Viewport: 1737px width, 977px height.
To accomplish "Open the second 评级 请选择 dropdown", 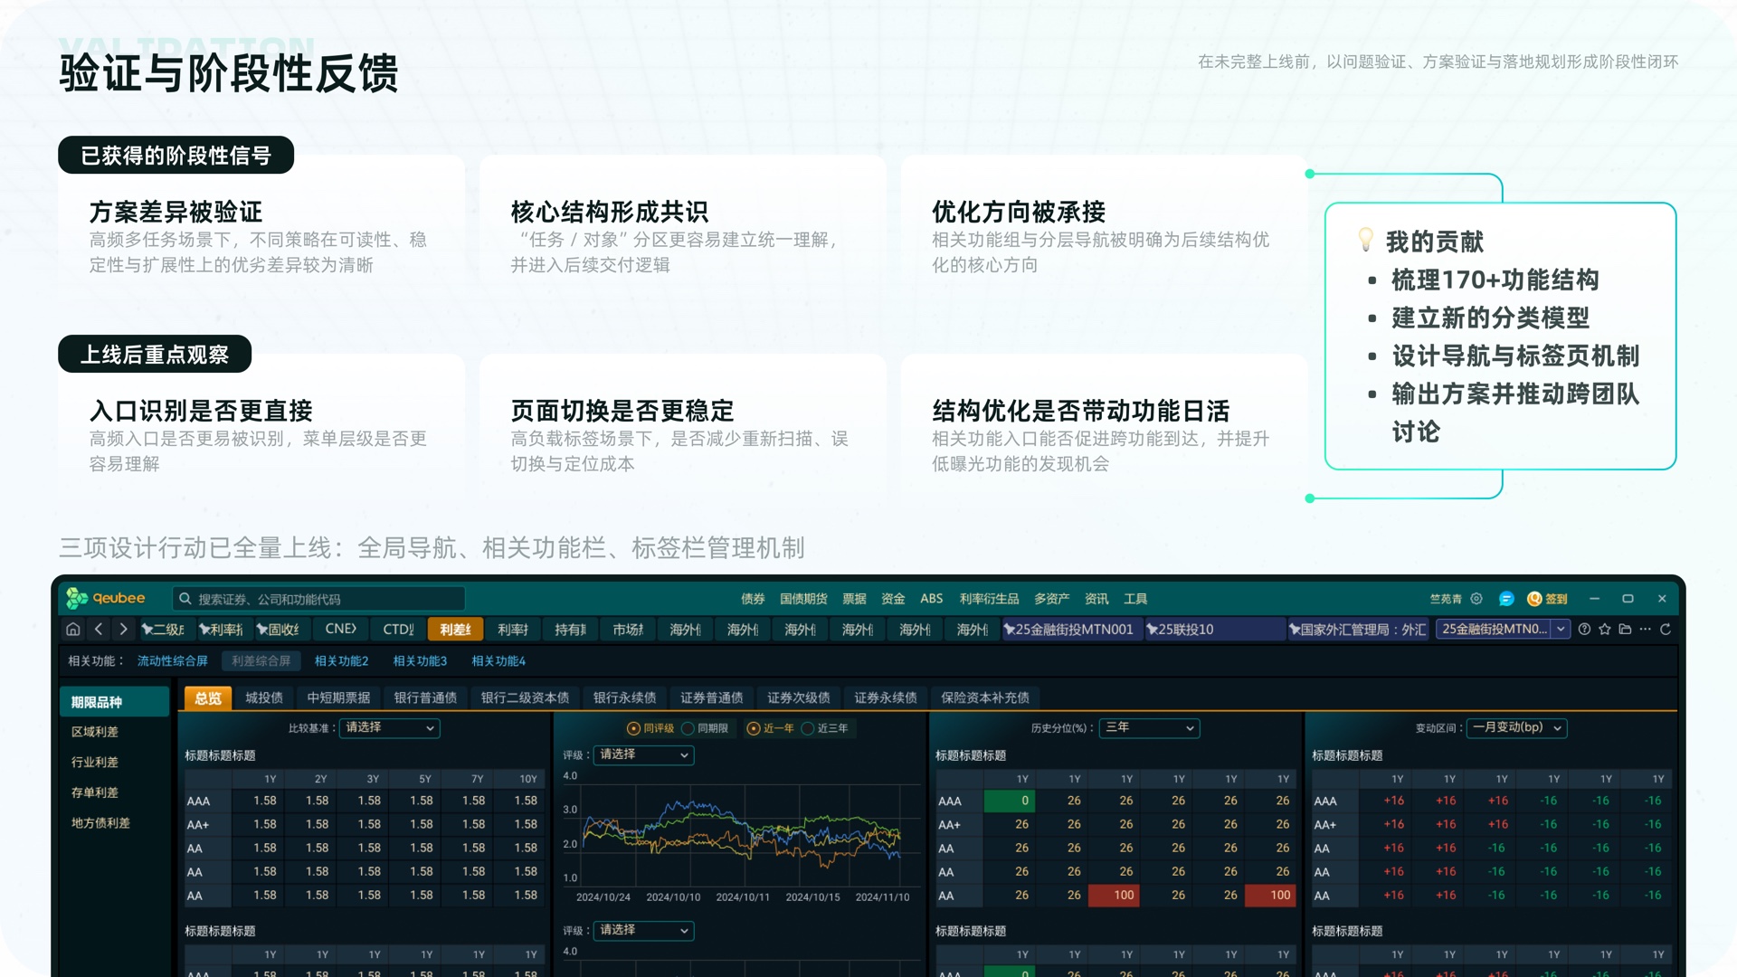I will point(643,930).
